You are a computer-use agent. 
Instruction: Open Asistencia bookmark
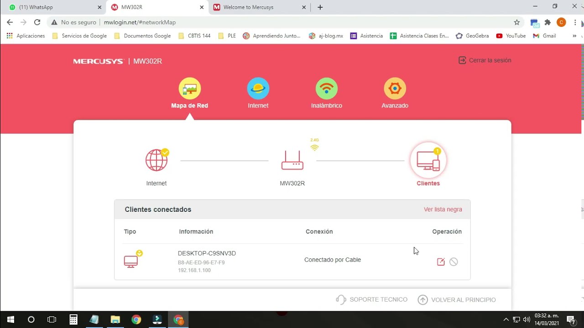click(x=366, y=36)
